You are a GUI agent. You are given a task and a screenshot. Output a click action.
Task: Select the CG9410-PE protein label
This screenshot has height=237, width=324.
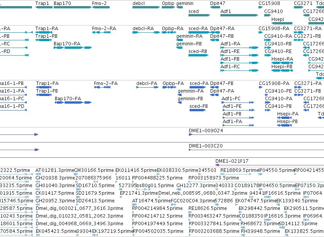278,91
